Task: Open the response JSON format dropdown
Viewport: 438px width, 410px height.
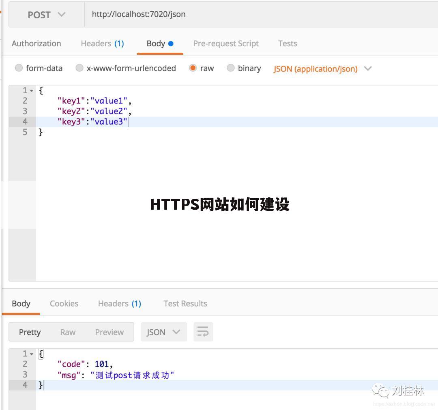Action: coord(164,332)
